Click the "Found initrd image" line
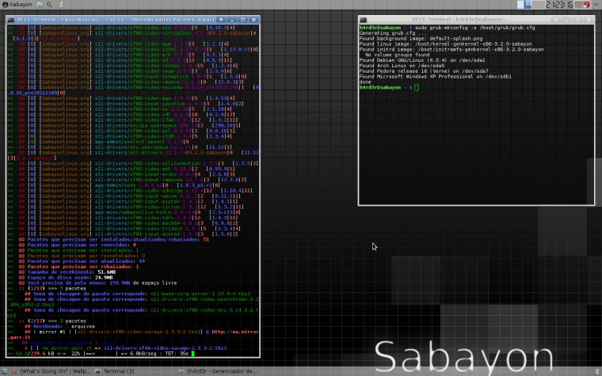This screenshot has width=602, height=376. pyautogui.click(x=451, y=50)
